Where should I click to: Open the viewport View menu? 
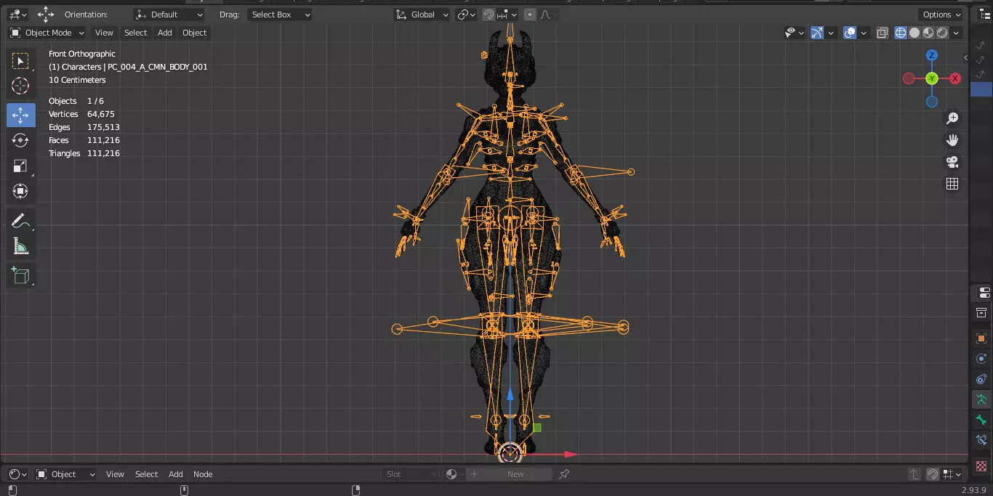coord(104,33)
